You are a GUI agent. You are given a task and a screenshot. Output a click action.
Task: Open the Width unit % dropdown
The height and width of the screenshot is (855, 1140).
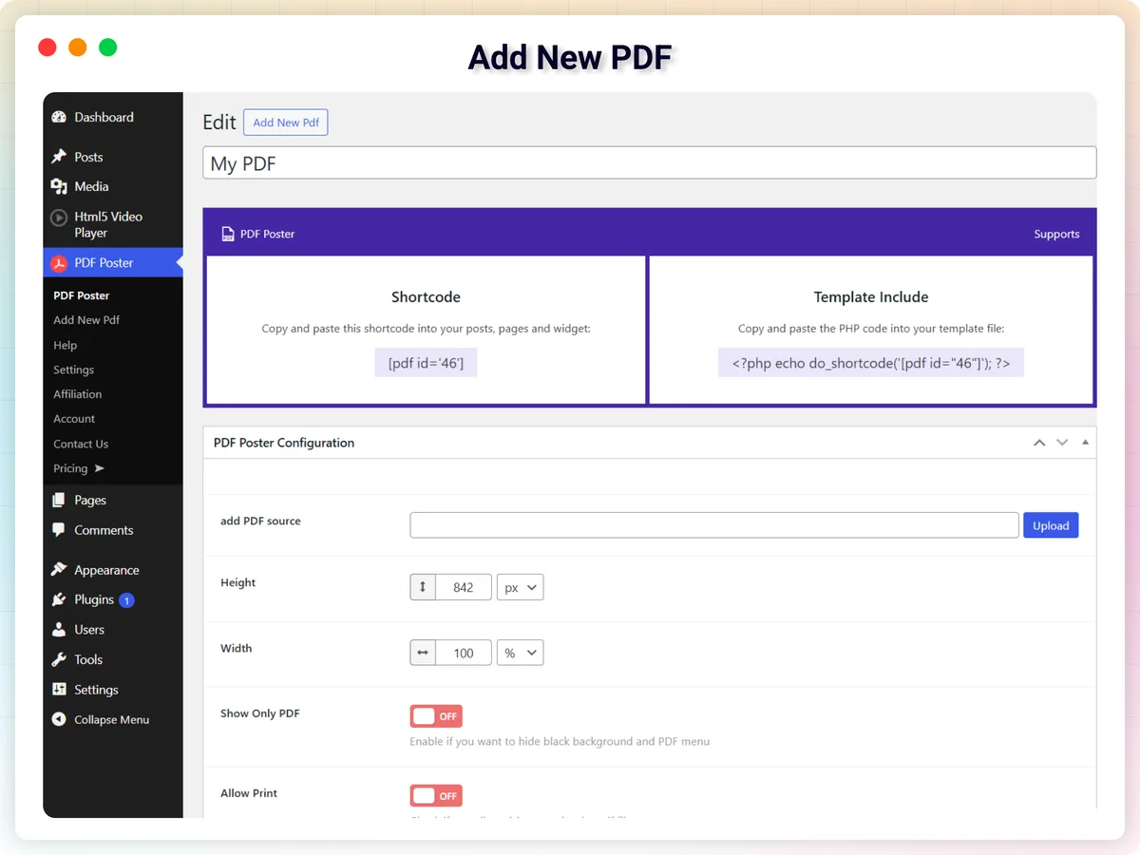point(520,653)
